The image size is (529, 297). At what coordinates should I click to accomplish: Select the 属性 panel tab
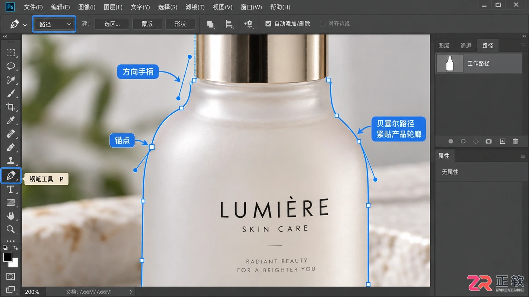(x=444, y=156)
